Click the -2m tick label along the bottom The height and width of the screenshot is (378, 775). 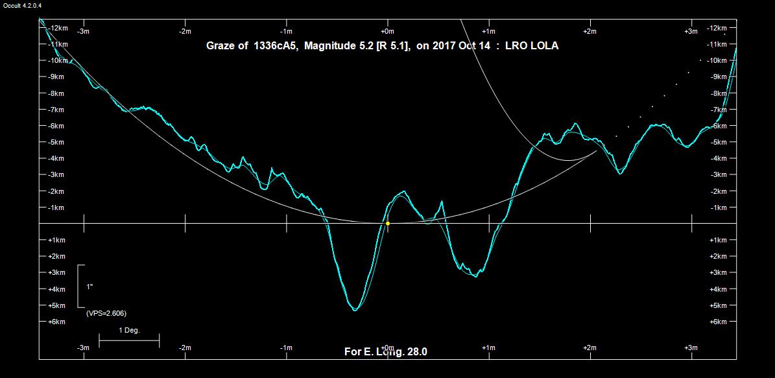tap(185, 348)
